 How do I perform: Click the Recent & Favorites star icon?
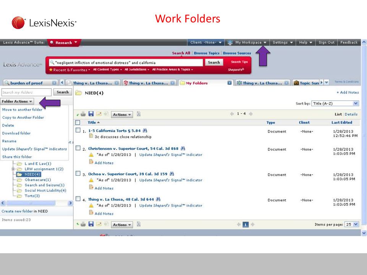pos(51,70)
